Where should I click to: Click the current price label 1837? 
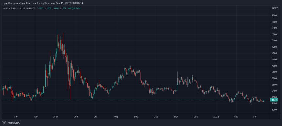click(274, 100)
